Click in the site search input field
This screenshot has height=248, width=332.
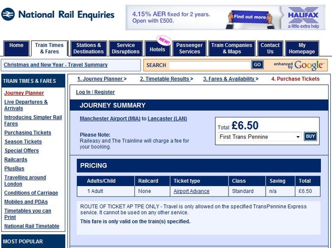pyautogui.click(x=210, y=65)
